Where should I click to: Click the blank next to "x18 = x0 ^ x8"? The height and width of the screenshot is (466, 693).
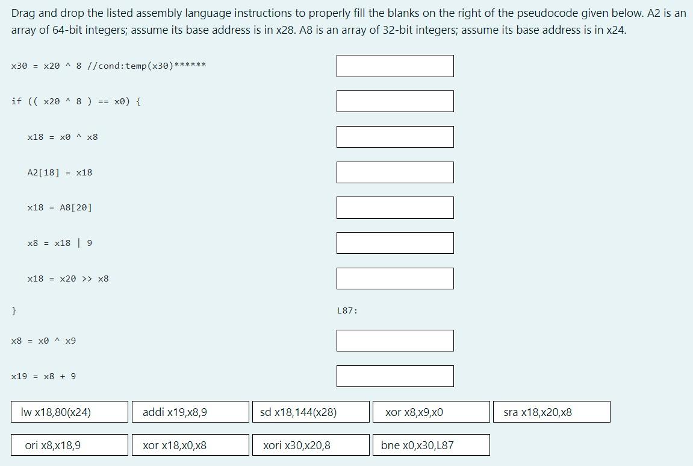click(x=395, y=137)
